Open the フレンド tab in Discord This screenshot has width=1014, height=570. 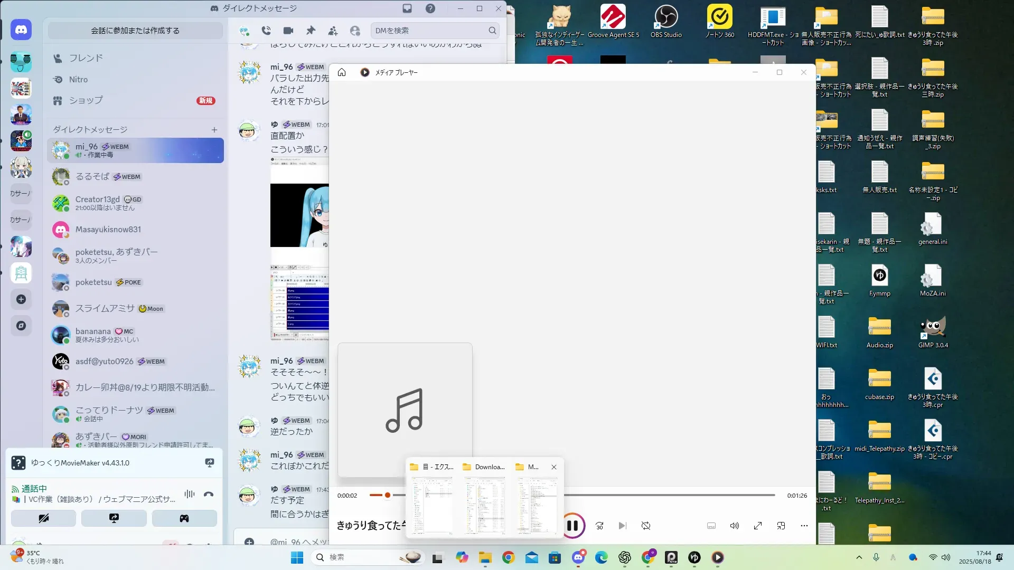pos(86,58)
